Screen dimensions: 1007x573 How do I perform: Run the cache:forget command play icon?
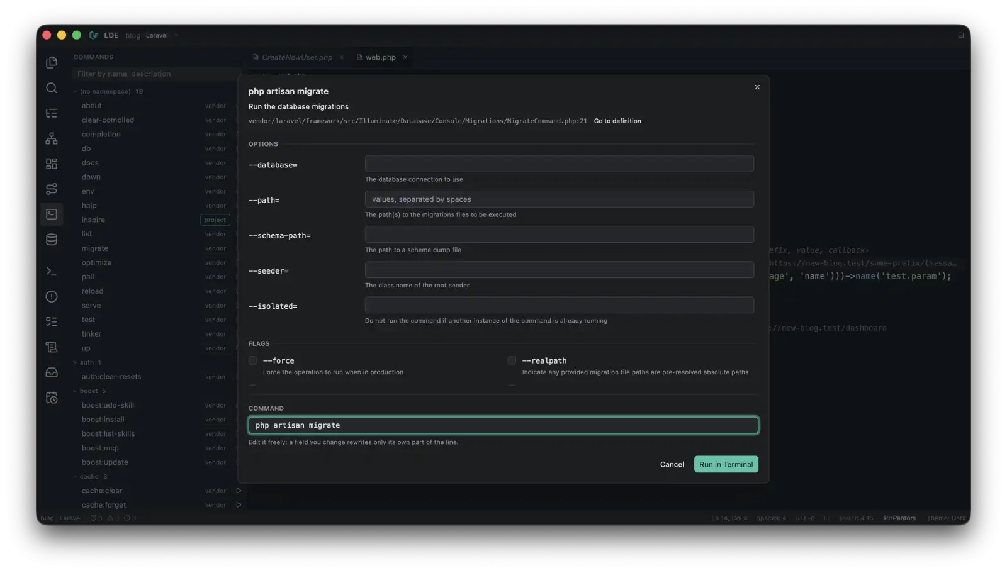[239, 505]
